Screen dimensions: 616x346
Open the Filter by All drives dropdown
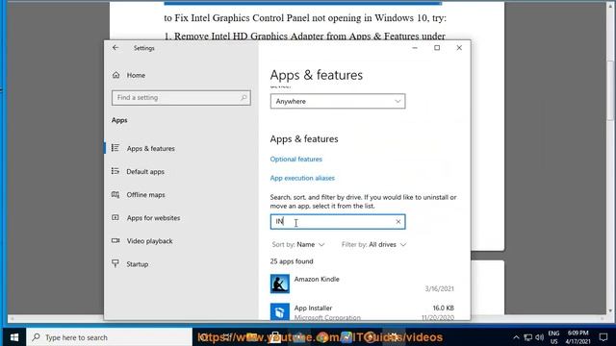click(x=373, y=244)
